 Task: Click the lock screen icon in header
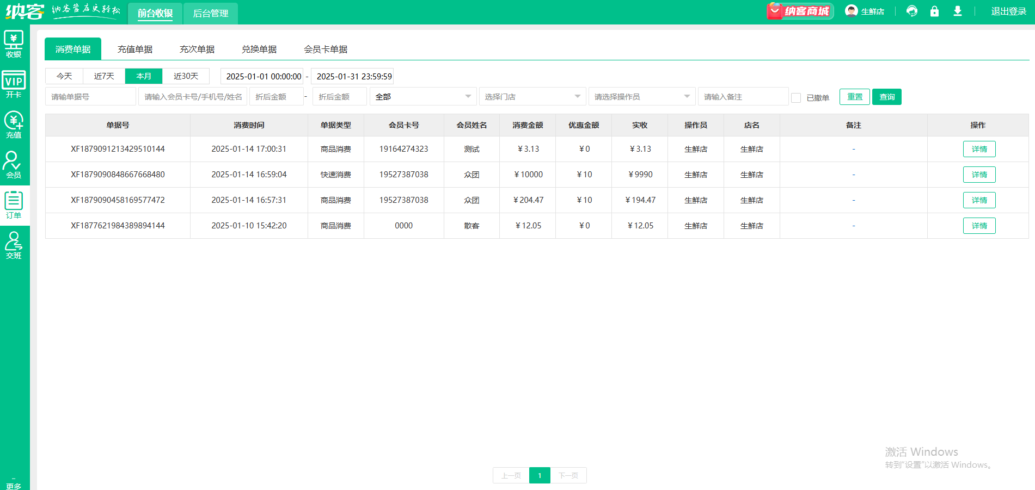(934, 11)
